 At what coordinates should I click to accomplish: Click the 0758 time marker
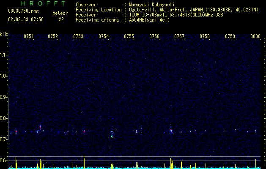click(205, 36)
